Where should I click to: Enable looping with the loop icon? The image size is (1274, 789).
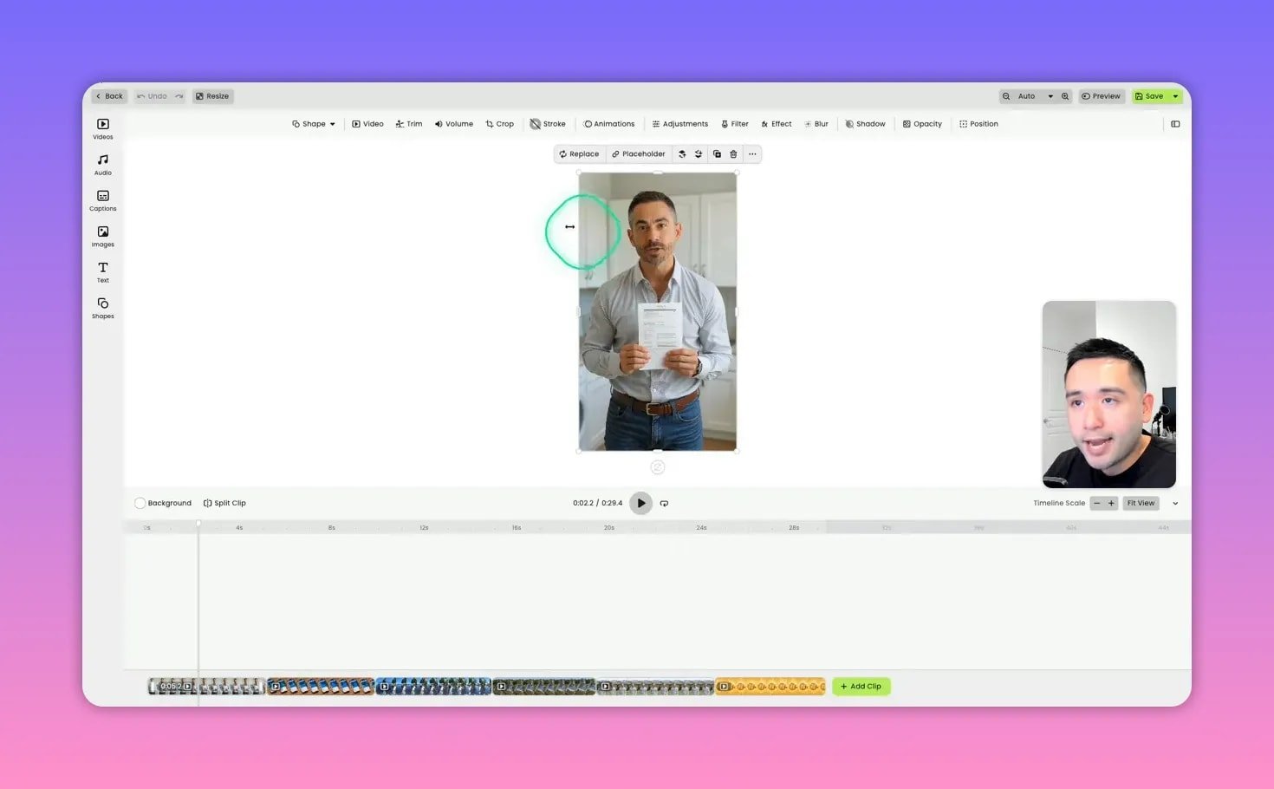coord(664,503)
